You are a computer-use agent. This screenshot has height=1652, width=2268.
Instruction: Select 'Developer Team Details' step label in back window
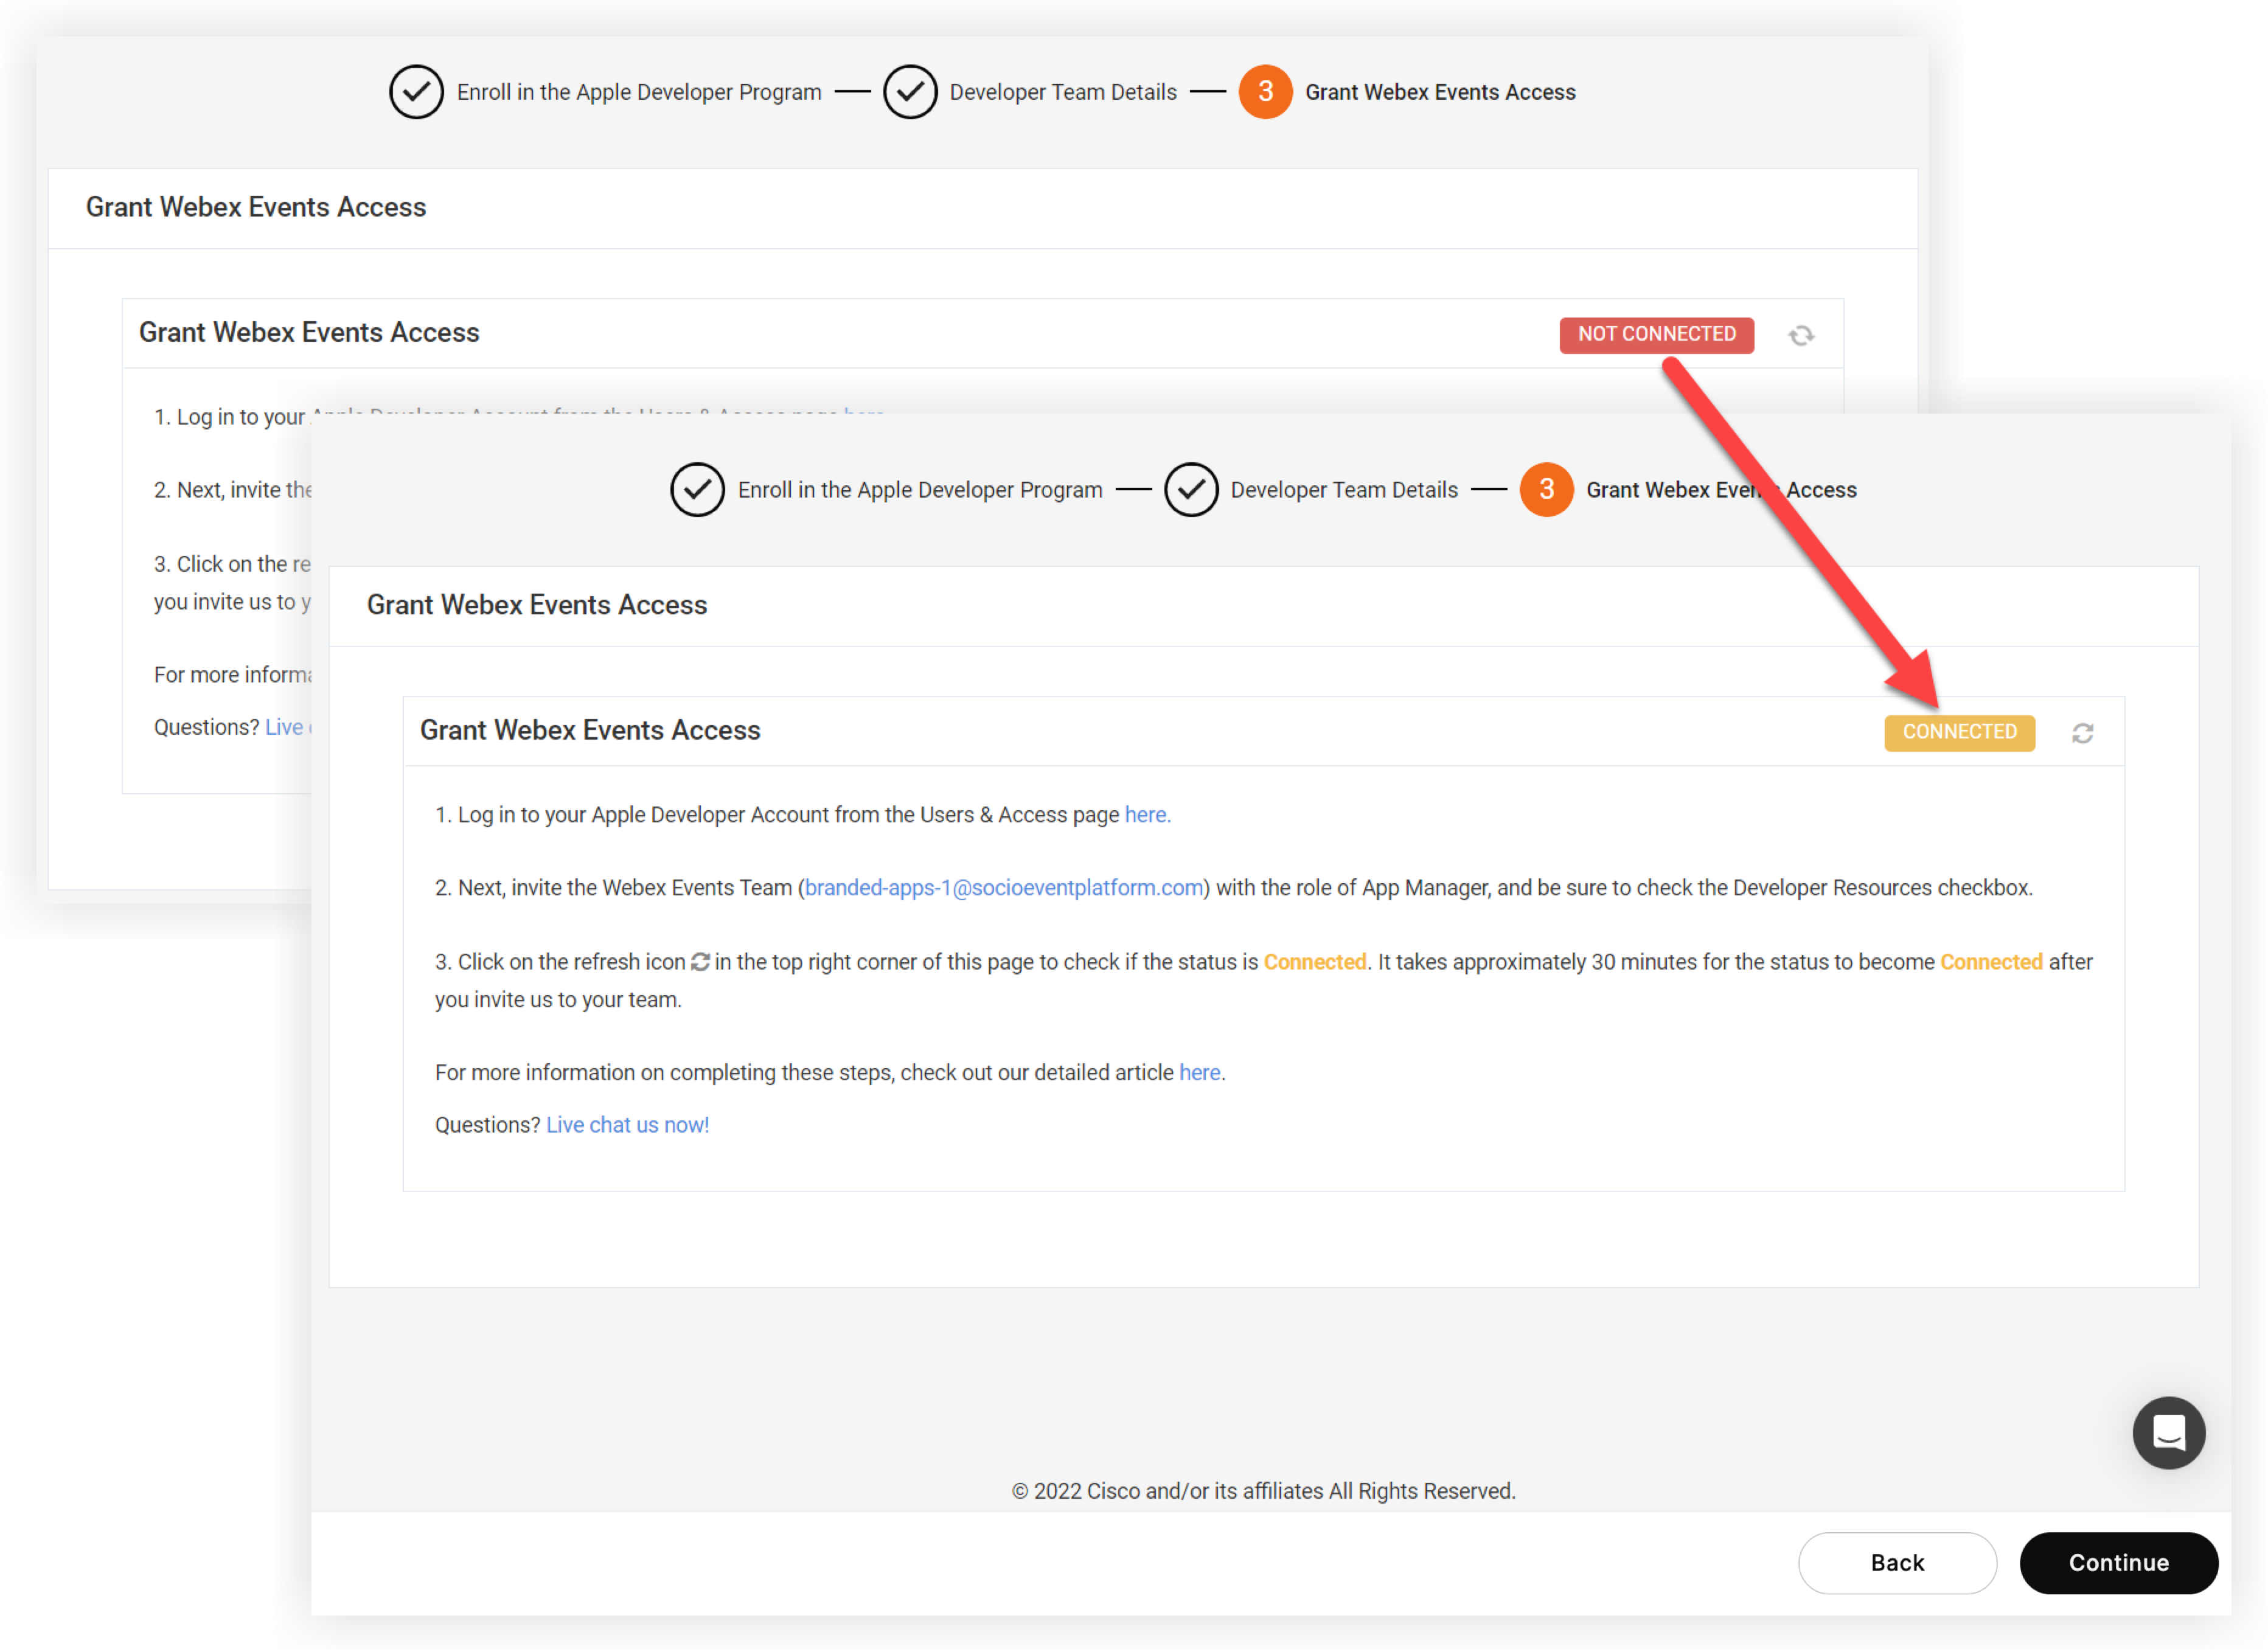pyautogui.click(x=1063, y=92)
